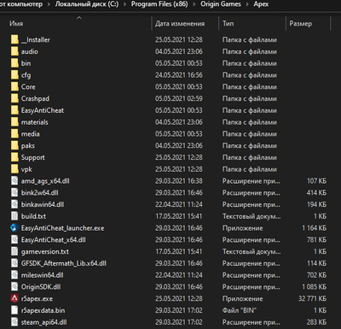Select the EasyAntiCheat_x64.dll file icon
This screenshot has width=341, height=329.
(x=14, y=239)
